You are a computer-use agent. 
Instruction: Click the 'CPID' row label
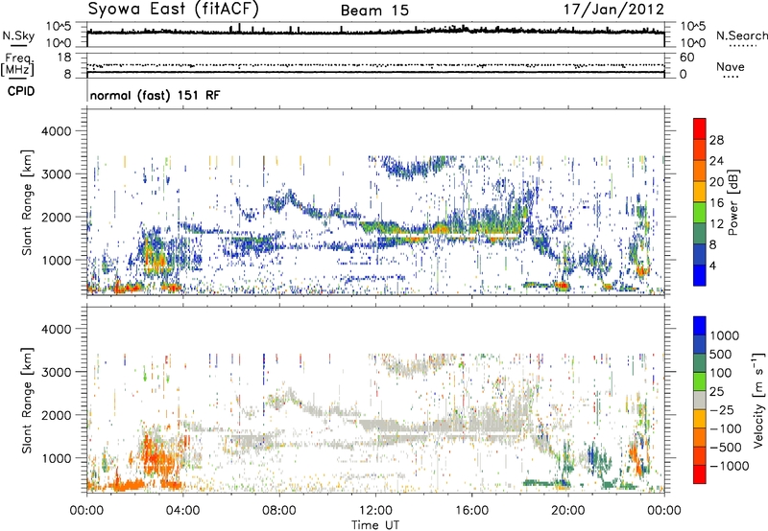(21, 91)
